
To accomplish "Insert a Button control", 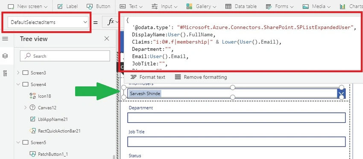I will coord(98,6).
